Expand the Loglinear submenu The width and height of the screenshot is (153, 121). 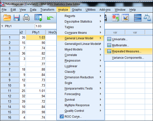coord(81,66)
